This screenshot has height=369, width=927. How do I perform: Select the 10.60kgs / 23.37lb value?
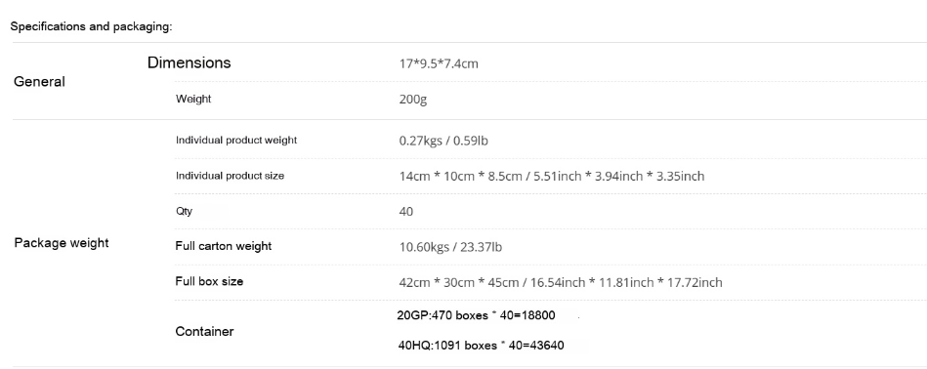pos(450,247)
